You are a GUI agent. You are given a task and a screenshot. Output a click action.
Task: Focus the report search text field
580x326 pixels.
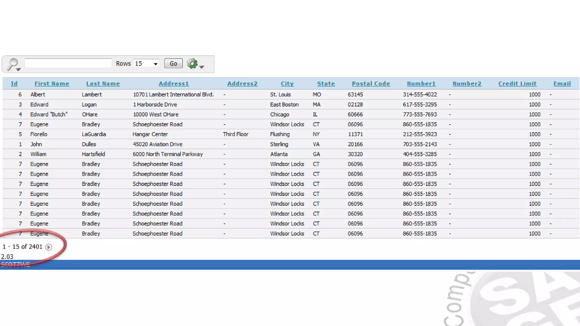[x=68, y=63]
